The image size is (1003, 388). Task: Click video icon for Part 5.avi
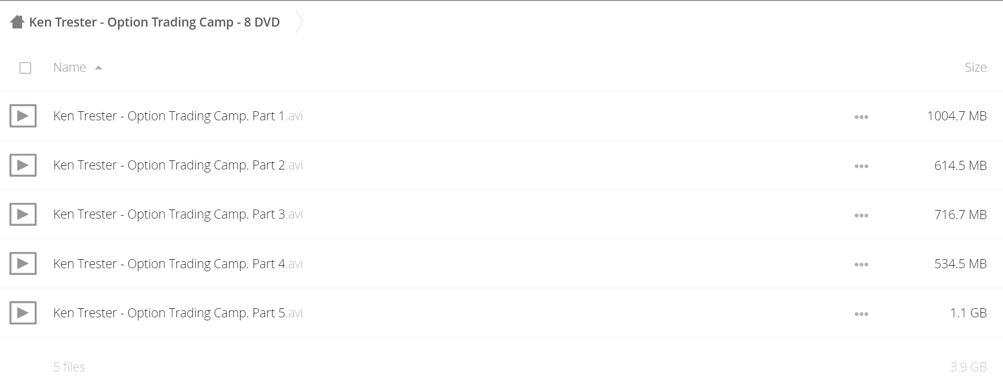pyautogui.click(x=23, y=312)
